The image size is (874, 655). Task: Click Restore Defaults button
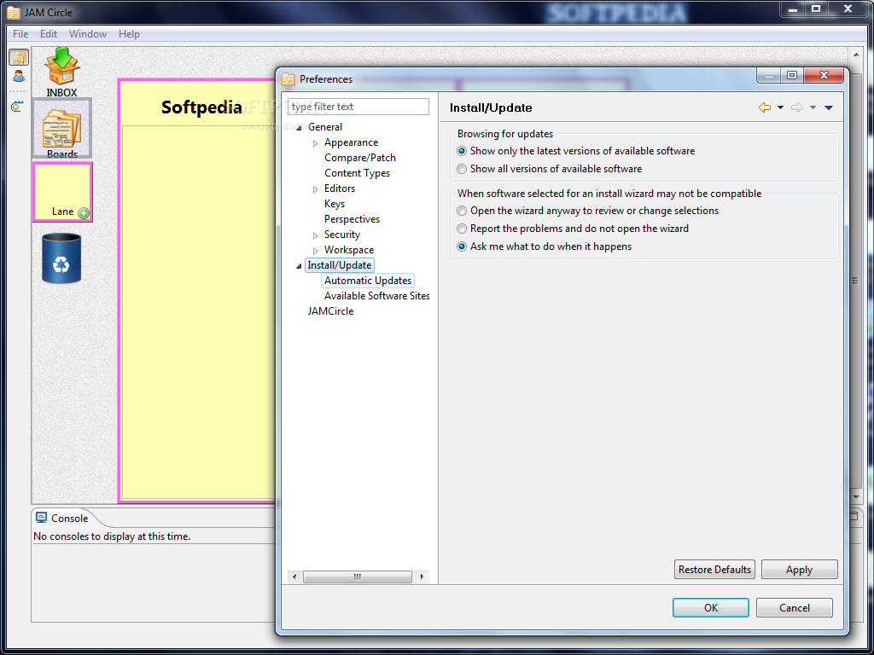click(x=714, y=569)
